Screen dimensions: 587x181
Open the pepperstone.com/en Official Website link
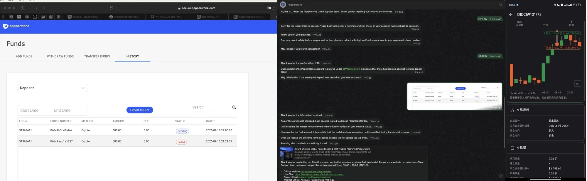[316, 172]
